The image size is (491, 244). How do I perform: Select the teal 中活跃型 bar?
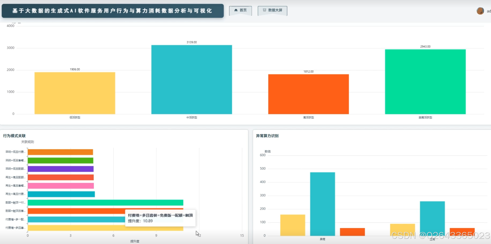pos(192,80)
